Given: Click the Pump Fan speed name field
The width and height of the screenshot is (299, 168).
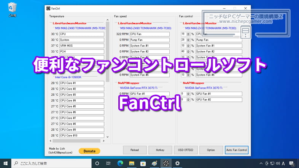Looking at the screenshot, I should click(149, 40).
